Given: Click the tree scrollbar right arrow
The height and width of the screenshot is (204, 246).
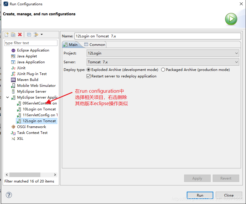Looking at the screenshot, I should (55, 175).
